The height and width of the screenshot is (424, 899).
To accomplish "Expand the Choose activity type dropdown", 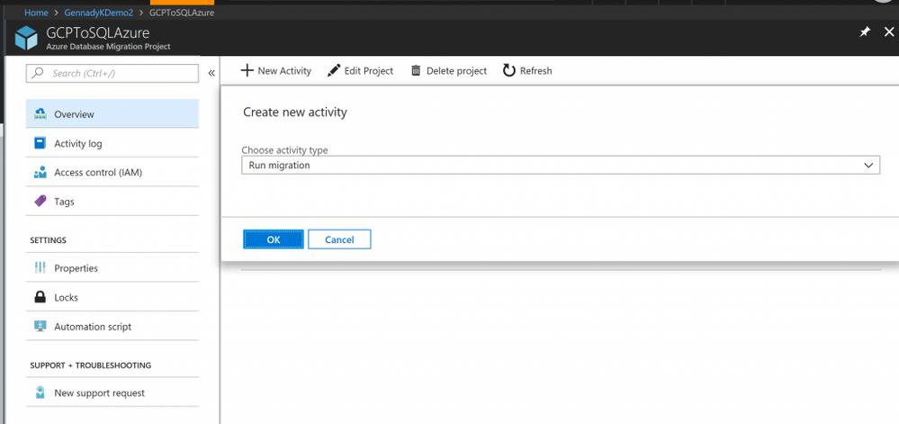I will (560, 166).
